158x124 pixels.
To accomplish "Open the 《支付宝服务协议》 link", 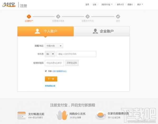I will [59, 71].
